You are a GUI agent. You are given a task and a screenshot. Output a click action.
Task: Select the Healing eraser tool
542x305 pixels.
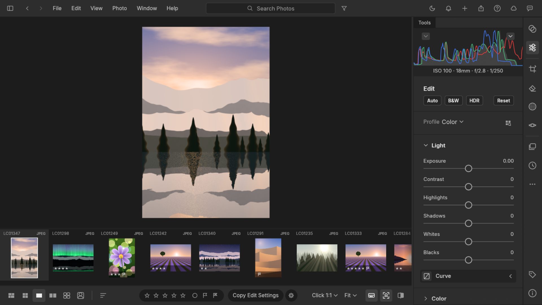pyautogui.click(x=532, y=88)
